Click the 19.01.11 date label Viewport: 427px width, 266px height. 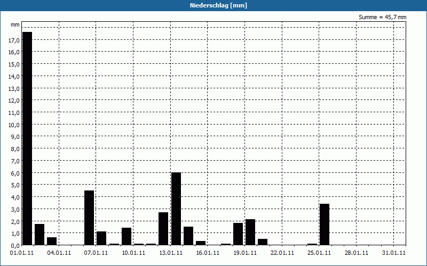pyautogui.click(x=245, y=253)
